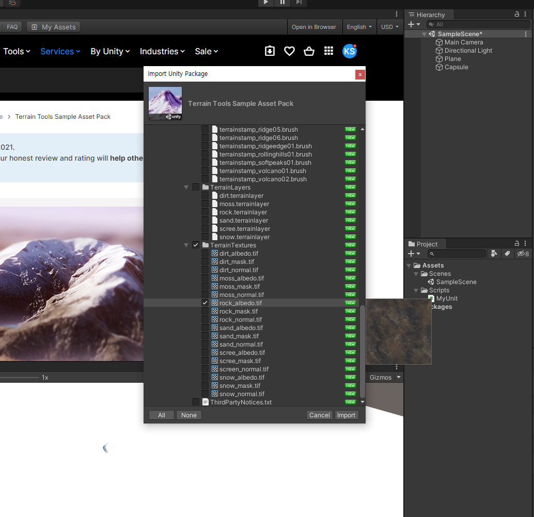This screenshot has height=517, width=534.
Task: Open the Tools menu
Action: click(17, 52)
